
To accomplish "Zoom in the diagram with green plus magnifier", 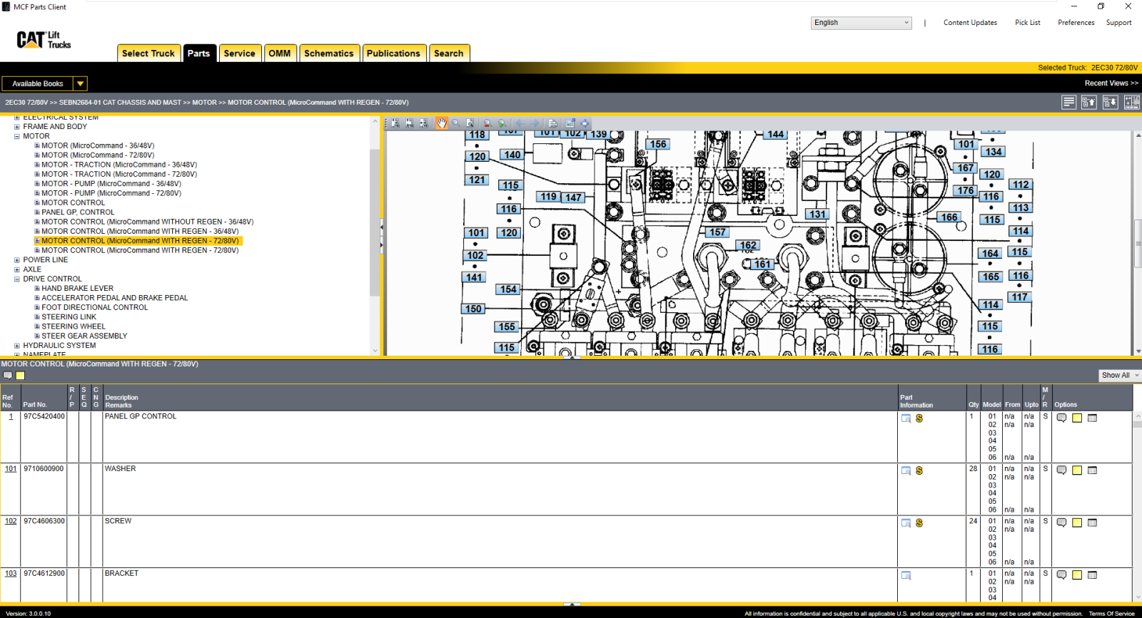I will click(502, 123).
